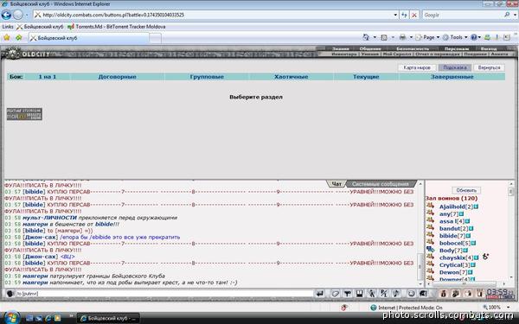
Task: Click the Бойцовский клуб taskbar window button
Action: pos(108,318)
